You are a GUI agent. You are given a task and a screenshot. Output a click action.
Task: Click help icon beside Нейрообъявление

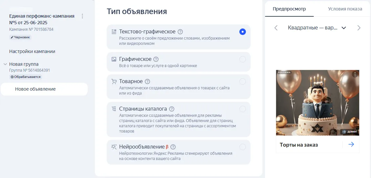coord(173,147)
